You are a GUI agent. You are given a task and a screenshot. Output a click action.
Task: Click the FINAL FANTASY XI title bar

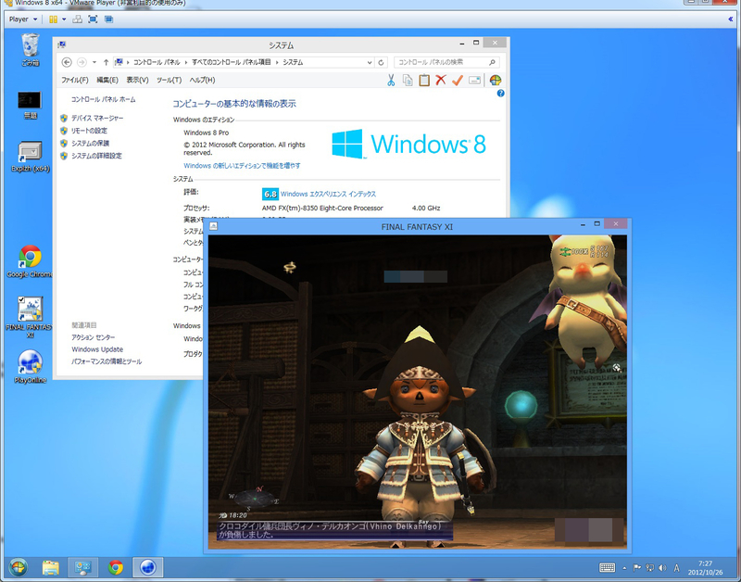tap(417, 227)
